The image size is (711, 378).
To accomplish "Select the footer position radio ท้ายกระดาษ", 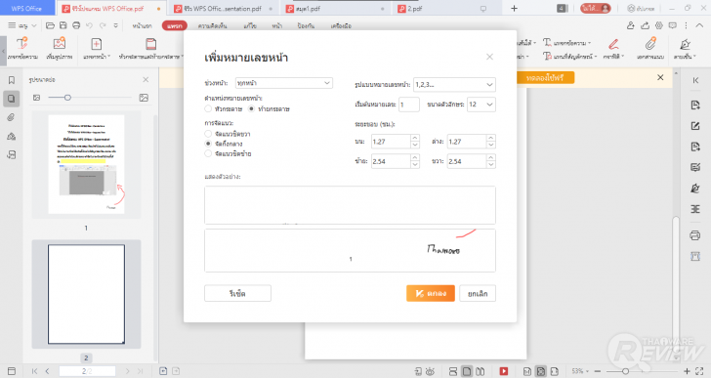I will [x=252, y=108].
